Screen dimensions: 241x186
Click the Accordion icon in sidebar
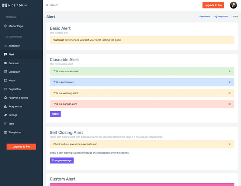point(6,46)
